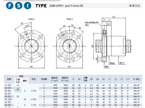The height and width of the screenshot is (108, 145).
Task: Click model row 20-5T4
Action: coord(73,91)
